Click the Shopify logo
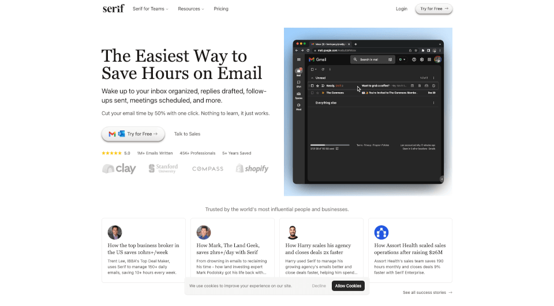This screenshot has width=554, height=306. [x=252, y=169]
